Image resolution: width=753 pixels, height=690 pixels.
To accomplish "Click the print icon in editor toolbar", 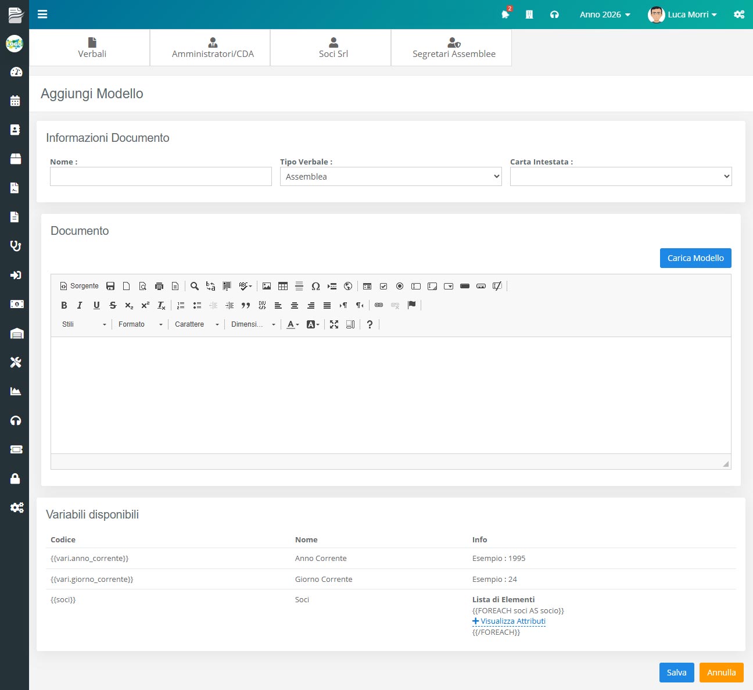I will click(x=159, y=286).
